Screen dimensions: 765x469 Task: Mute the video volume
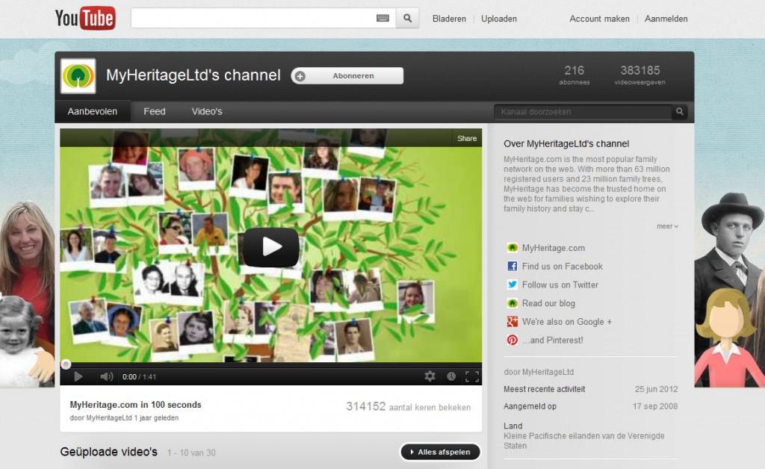click(106, 376)
